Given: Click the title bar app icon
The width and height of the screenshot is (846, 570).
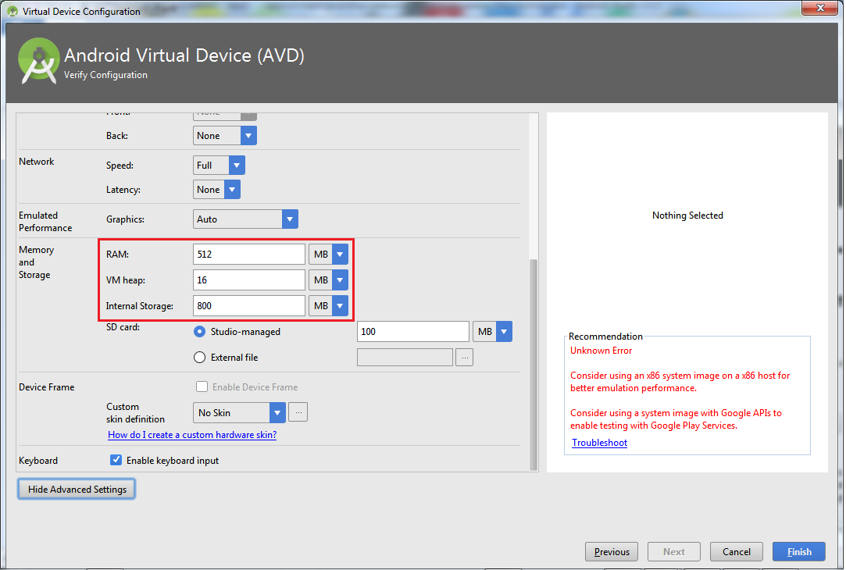Looking at the screenshot, I should coord(12,12).
